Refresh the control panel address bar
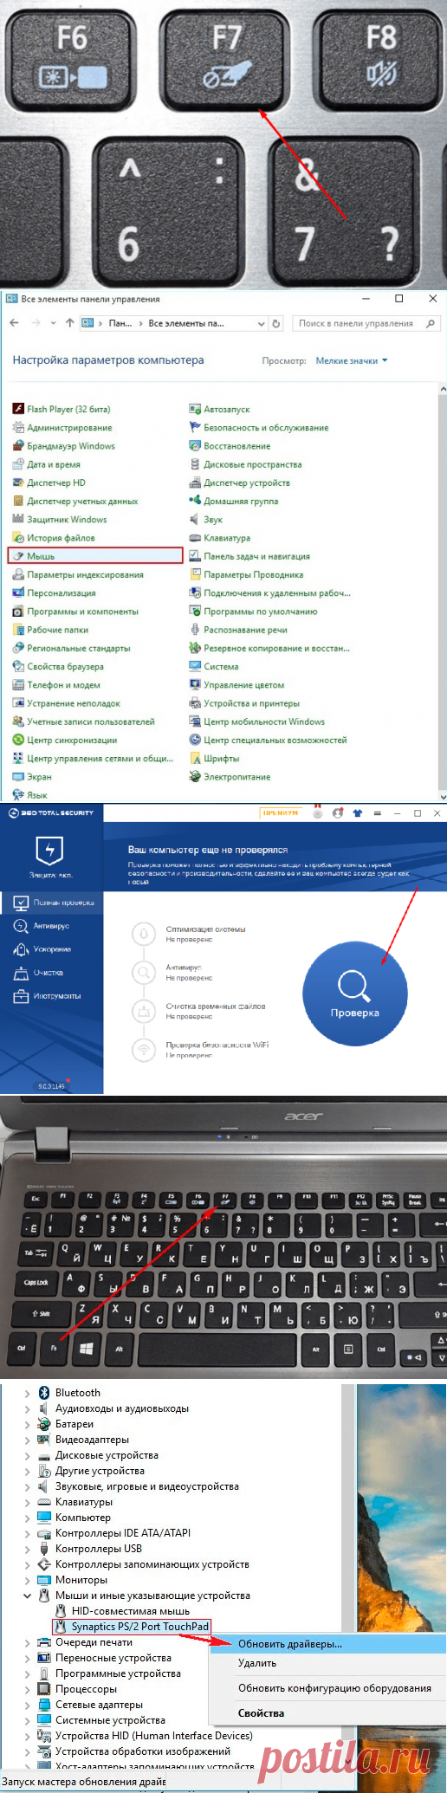The width and height of the screenshot is (447, 1793). [x=276, y=323]
